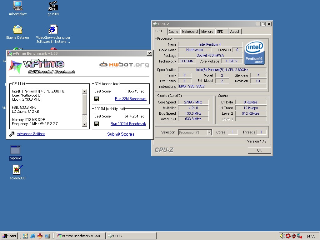
Task: Click the tray clock showing 14:53
Action: (x=311, y=236)
